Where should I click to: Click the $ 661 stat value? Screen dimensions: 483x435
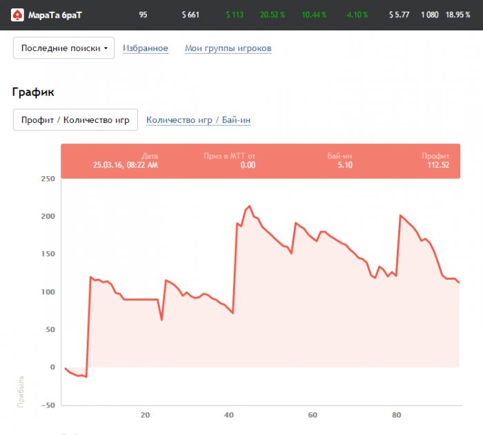pyautogui.click(x=190, y=14)
